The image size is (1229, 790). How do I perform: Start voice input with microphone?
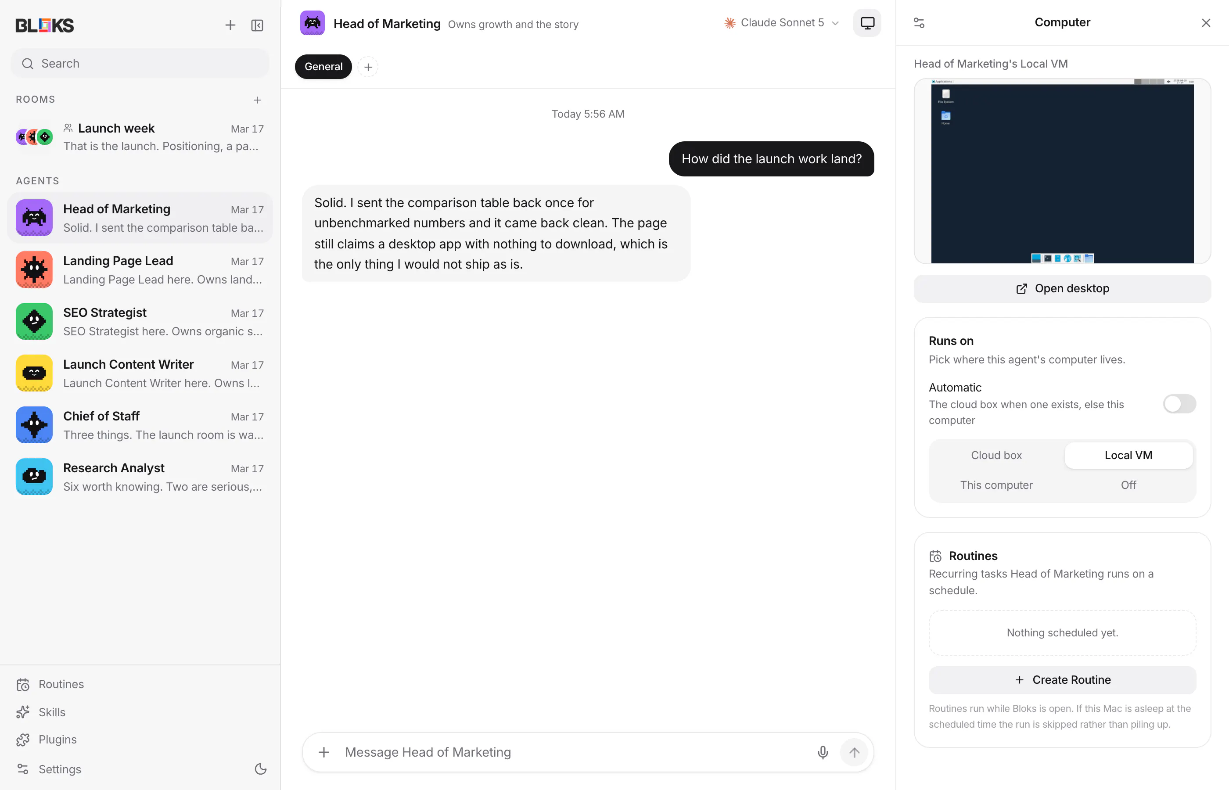pos(823,752)
